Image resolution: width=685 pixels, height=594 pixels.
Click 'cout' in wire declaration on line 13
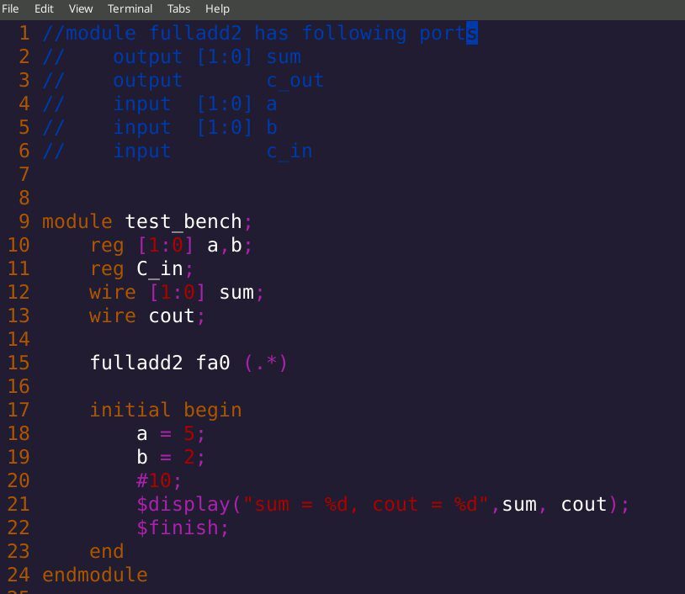[x=172, y=316]
